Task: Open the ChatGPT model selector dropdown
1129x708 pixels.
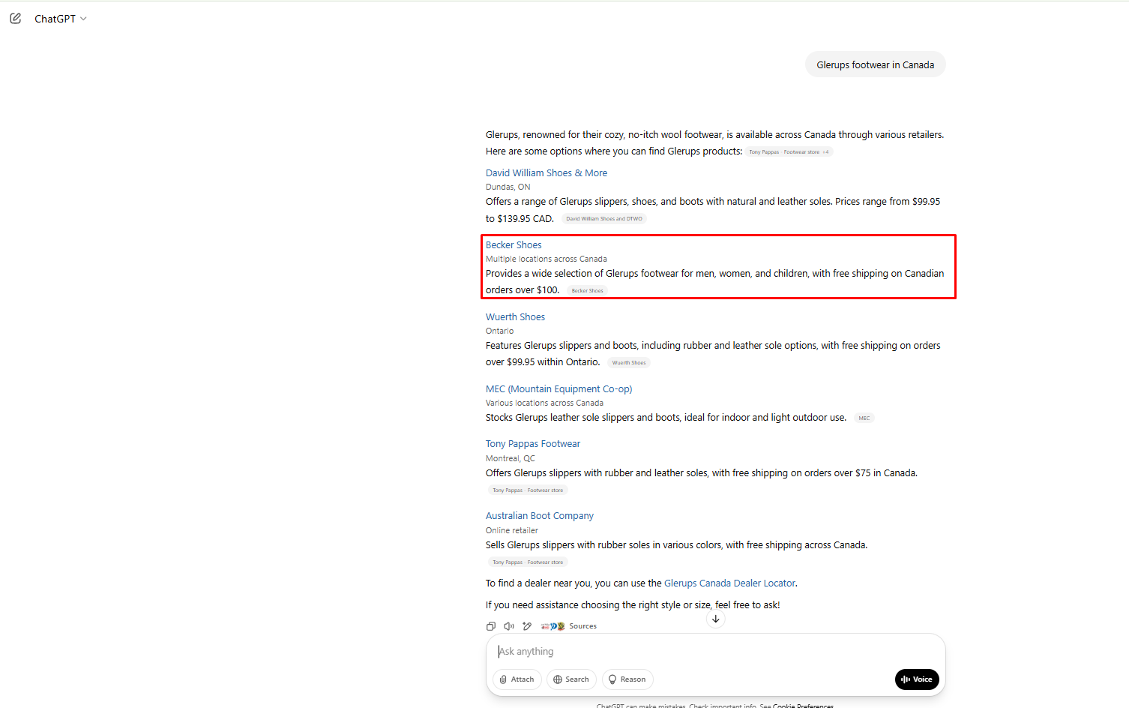Action: tap(61, 19)
